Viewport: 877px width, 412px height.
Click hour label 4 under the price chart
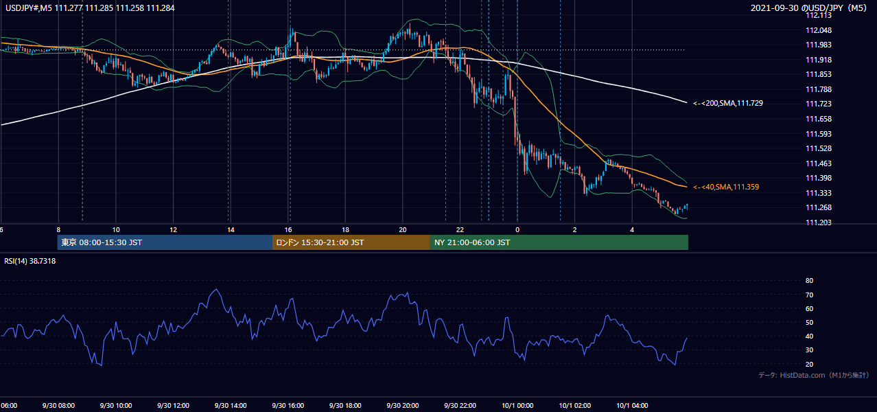632,229
